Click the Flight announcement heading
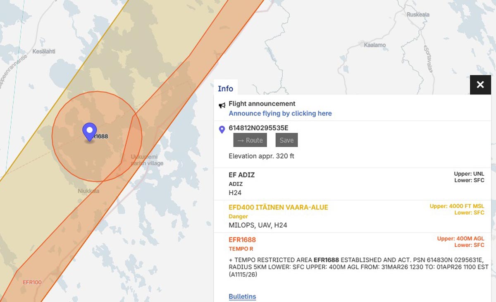Screen dimensions: 496x302 [x=262, y=104]
